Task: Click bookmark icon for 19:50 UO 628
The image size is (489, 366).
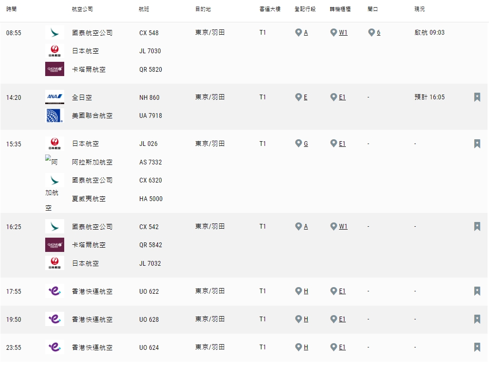Action: click(477, 319)
